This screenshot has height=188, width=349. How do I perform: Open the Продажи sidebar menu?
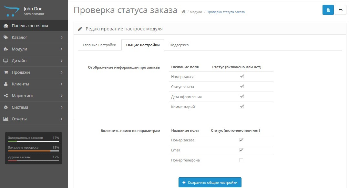(34, 72)
